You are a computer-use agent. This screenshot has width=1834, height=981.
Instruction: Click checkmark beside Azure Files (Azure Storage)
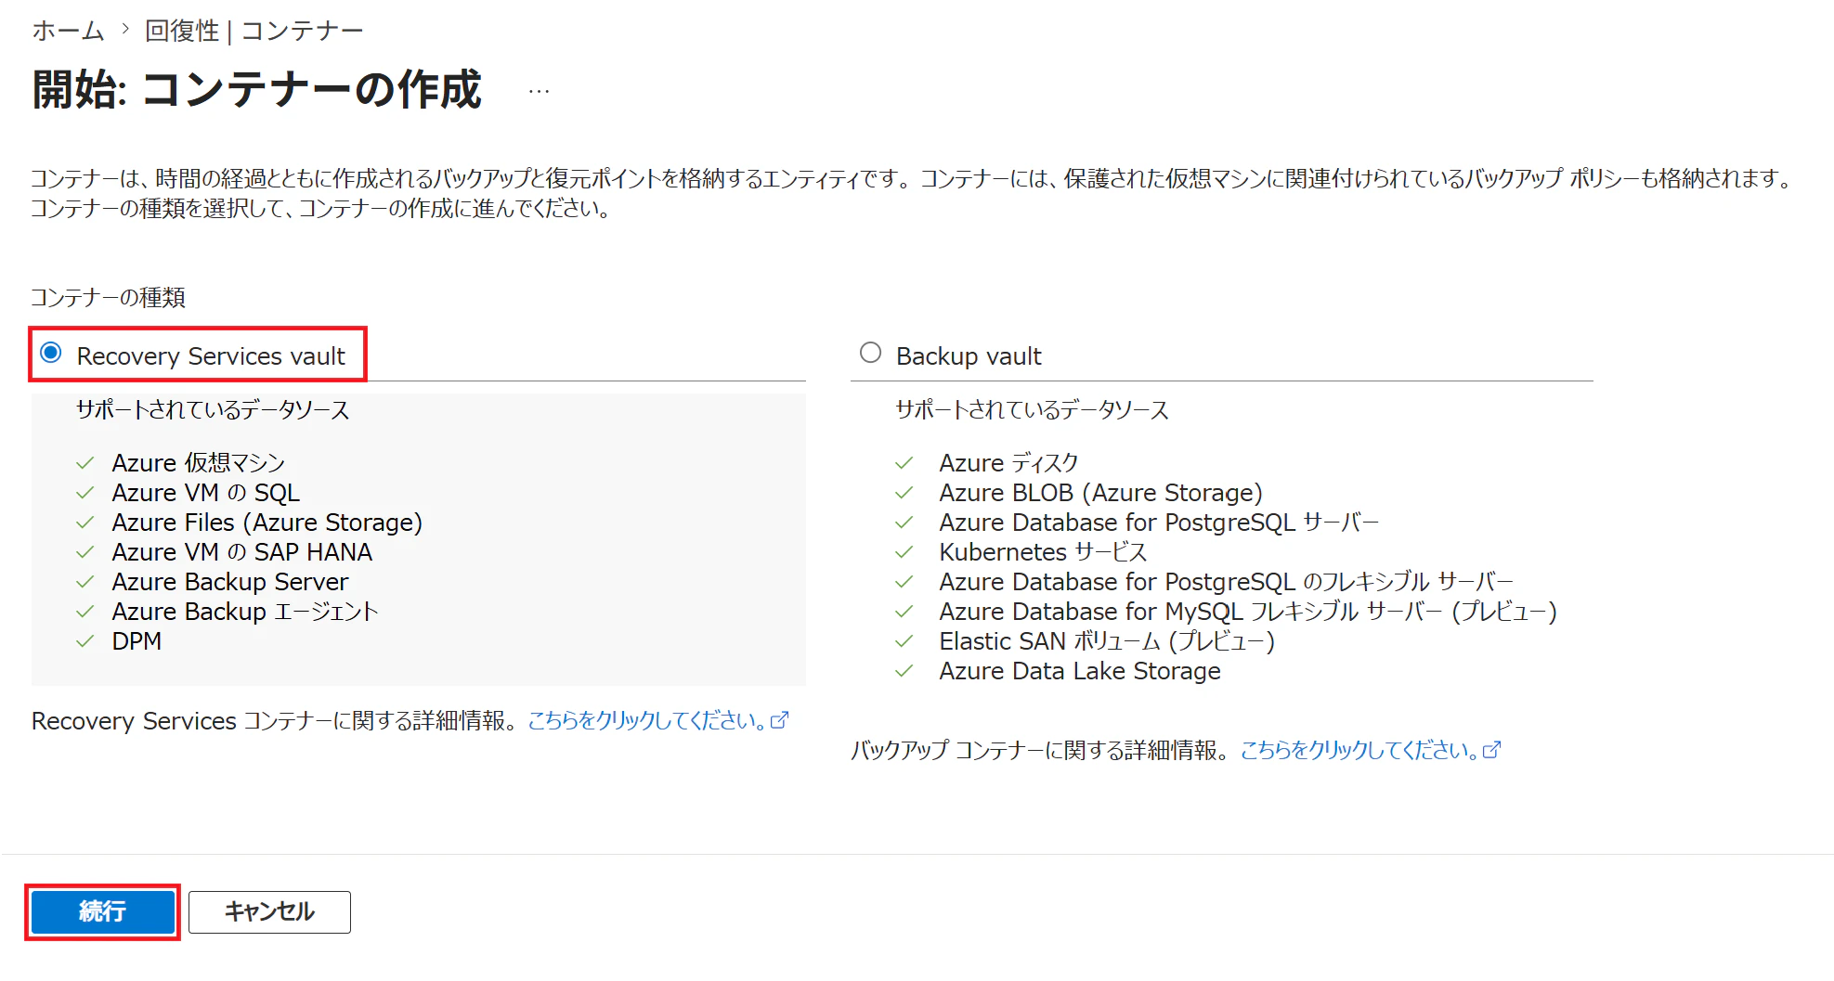[85, 523]
